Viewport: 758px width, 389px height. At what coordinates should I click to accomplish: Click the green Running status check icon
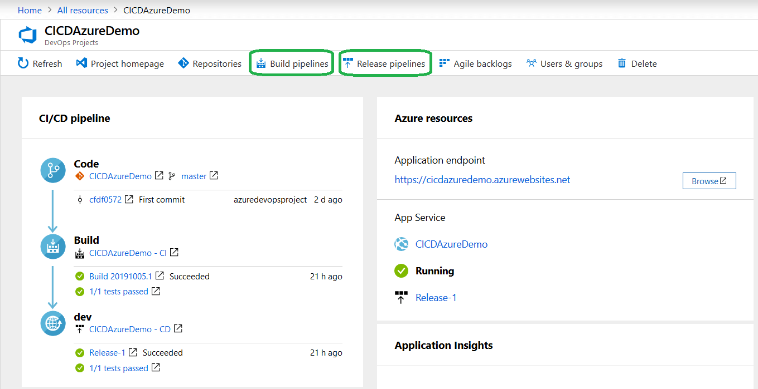pyautogui.click(x=402, y=271)
